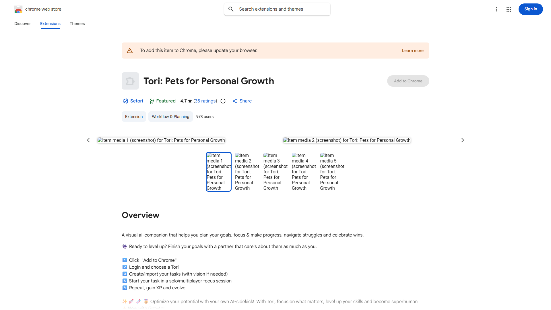Click the search magnifier icon
The image size is (551, 310).
(x=231, y=9)
